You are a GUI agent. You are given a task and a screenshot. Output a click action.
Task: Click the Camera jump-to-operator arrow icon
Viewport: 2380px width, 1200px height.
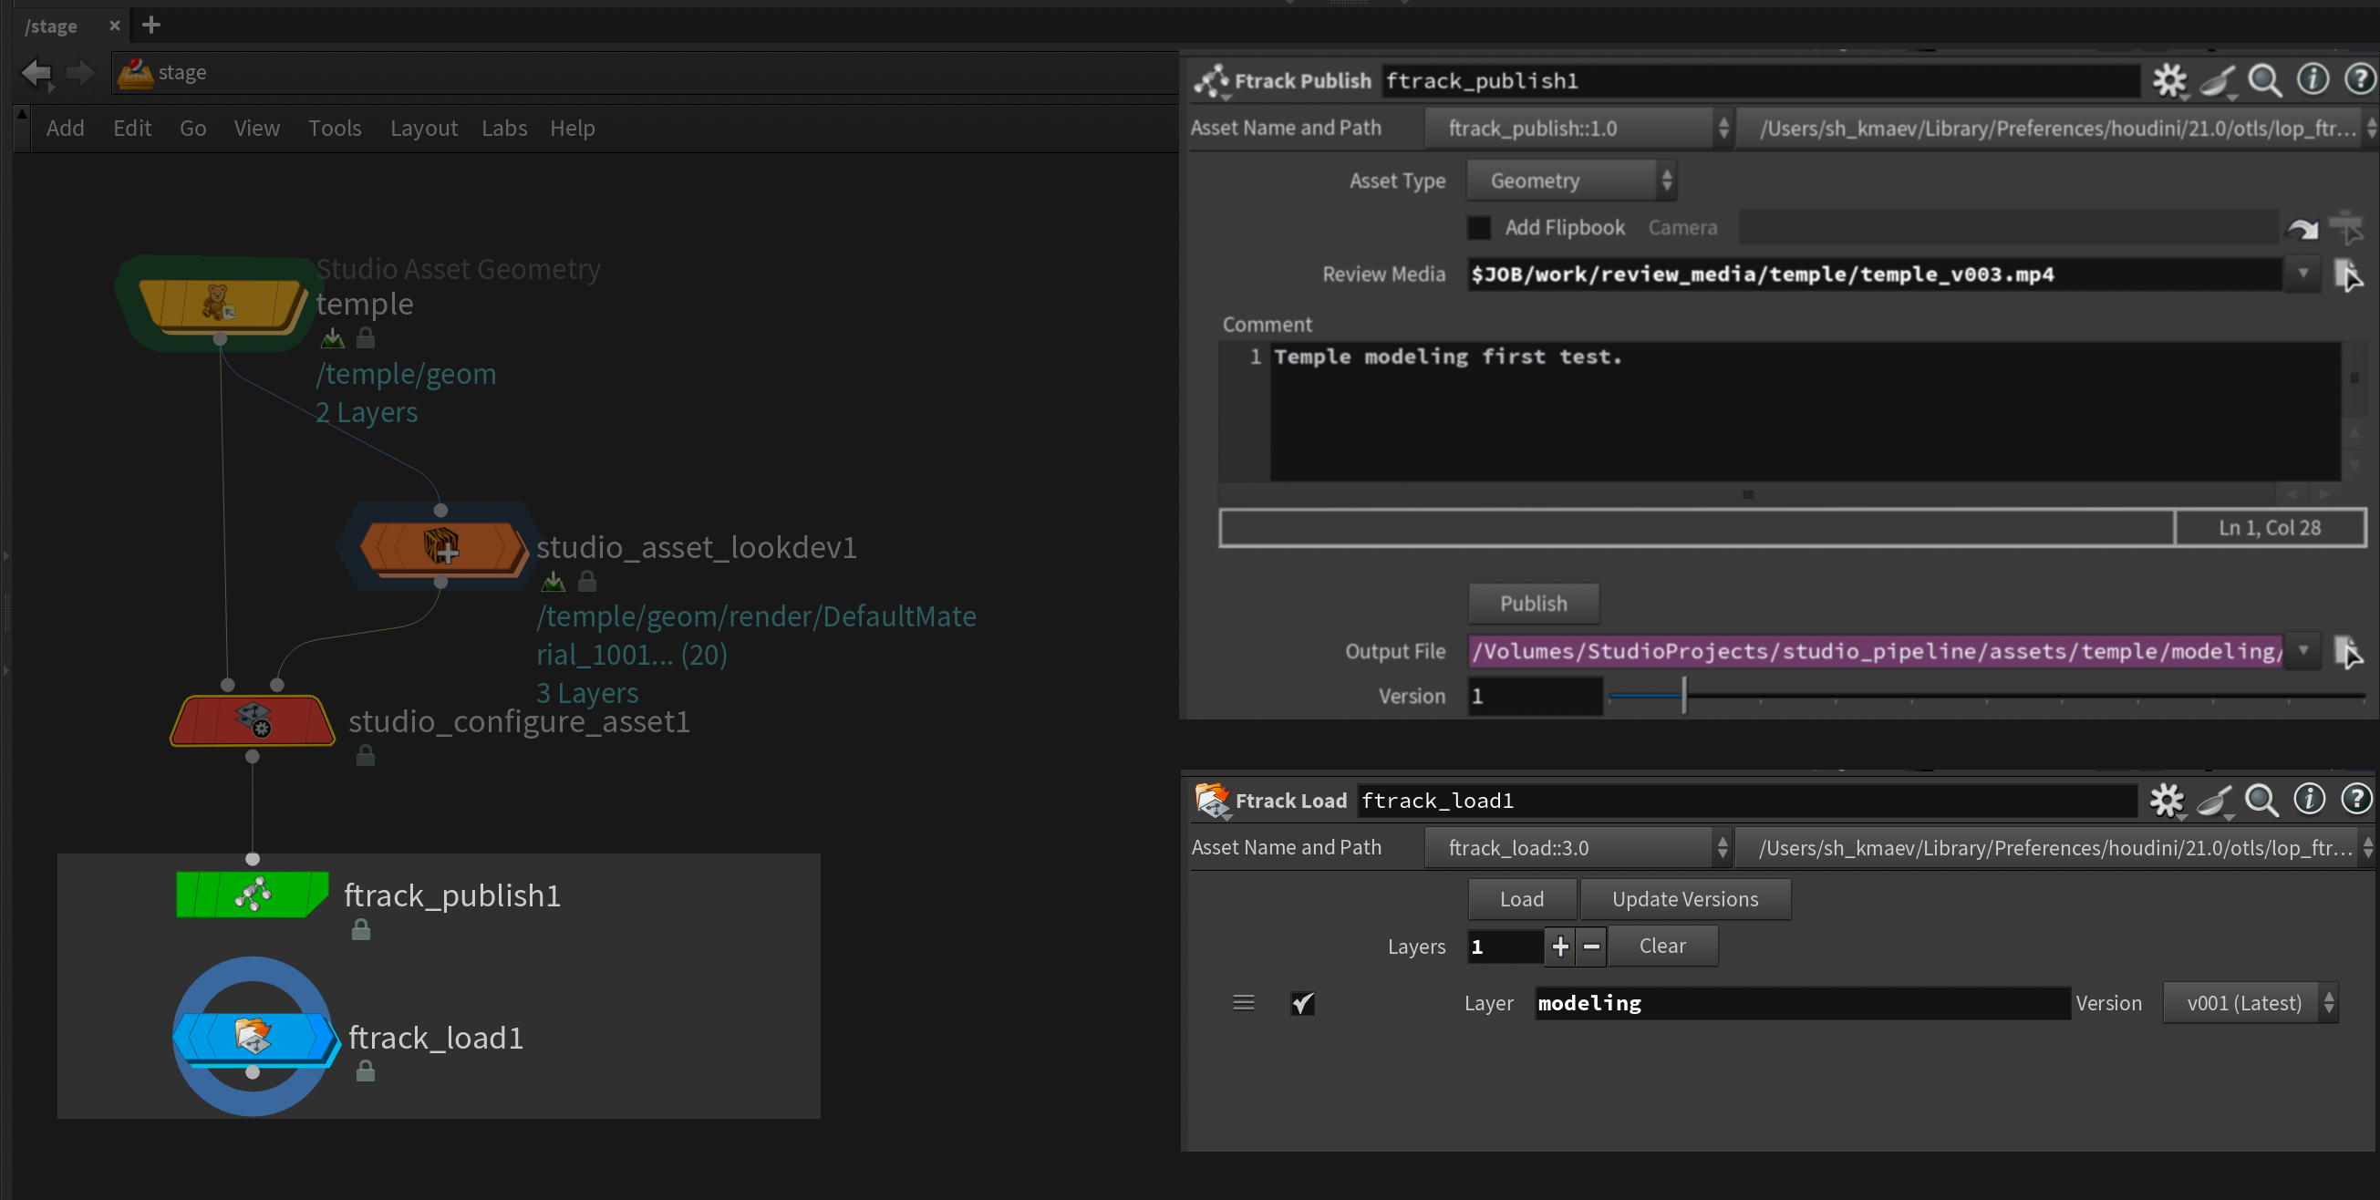pos(2302,228)
